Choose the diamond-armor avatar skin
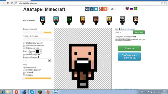This screenshot has width=168, height=94. pos(56,20)
